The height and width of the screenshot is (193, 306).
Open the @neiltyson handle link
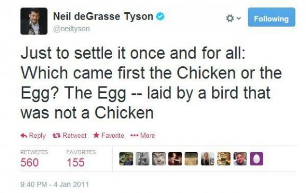(x=71, y=29)
